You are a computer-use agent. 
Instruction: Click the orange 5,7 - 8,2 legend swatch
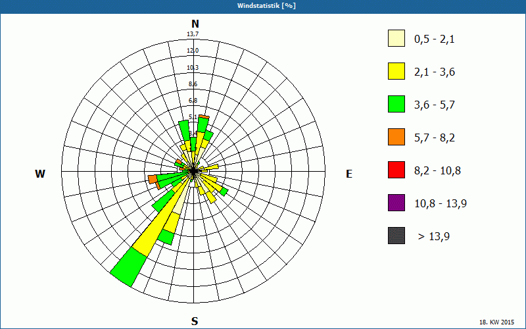[x=396, y=137]
